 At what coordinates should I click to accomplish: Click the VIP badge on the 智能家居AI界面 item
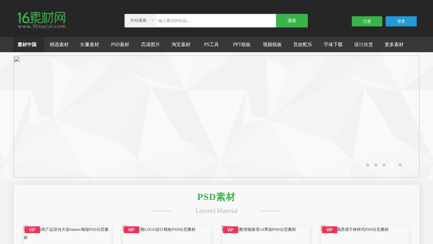pos(230,230)
